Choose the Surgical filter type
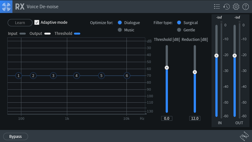Screen dimensions: 252x142 tap(179, 23)
